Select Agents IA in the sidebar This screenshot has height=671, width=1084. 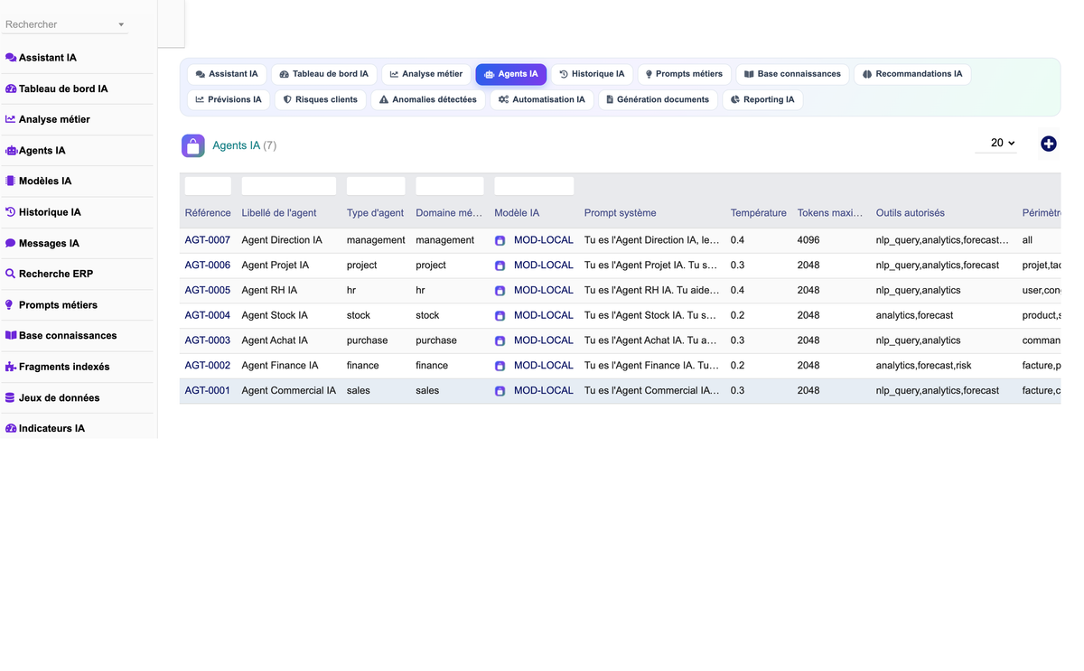pyautogui.click(x=35, y=151)
